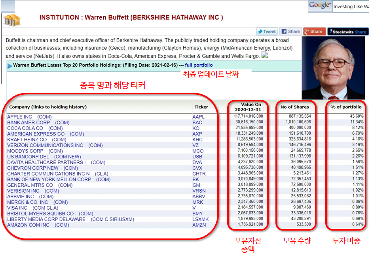Click the LSXMK ticker link
370x259 pixels.
(x=201, y=219)
